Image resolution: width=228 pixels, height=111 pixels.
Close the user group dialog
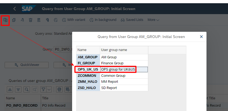tap(201, 37)
